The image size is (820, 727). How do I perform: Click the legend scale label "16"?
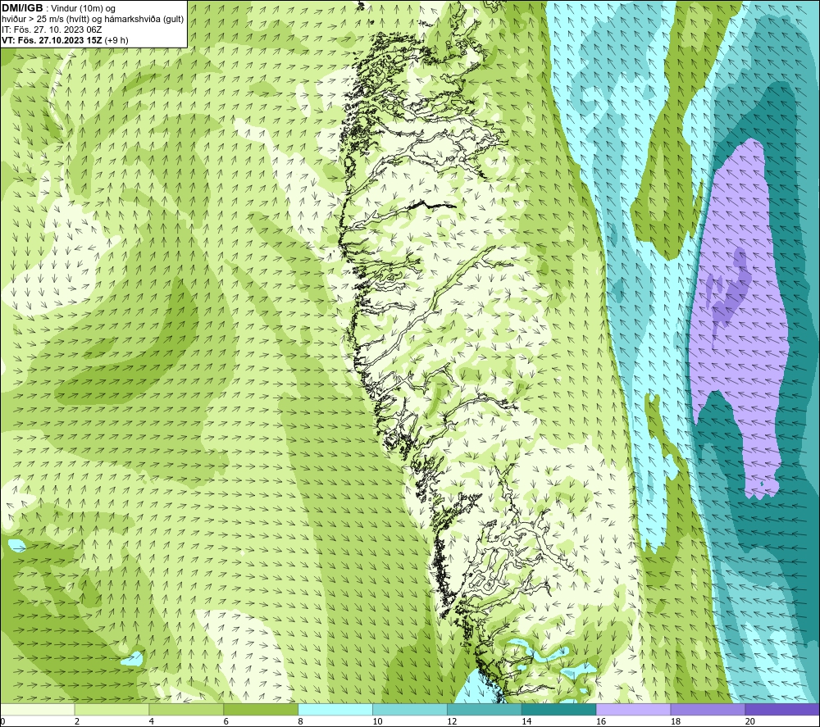601,722
